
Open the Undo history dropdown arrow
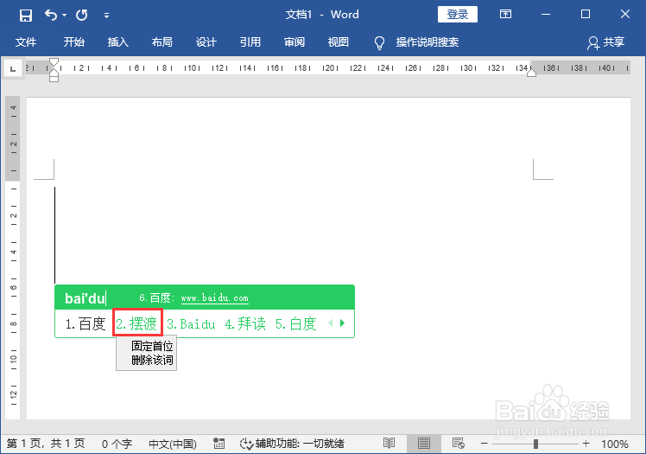pos(64,16)
